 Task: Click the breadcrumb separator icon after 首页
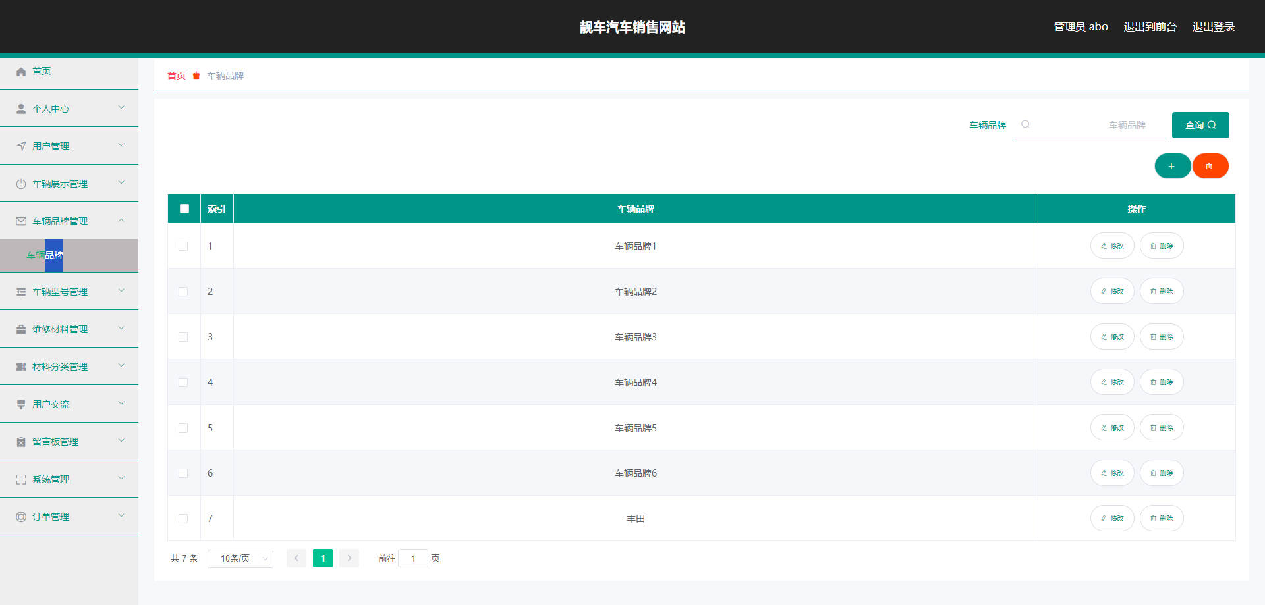[196, 76]
